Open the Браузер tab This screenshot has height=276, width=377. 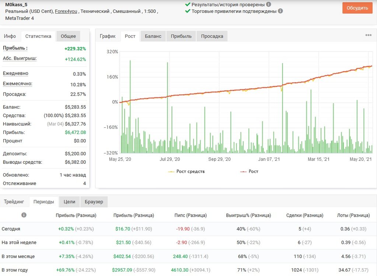point(94,202)
